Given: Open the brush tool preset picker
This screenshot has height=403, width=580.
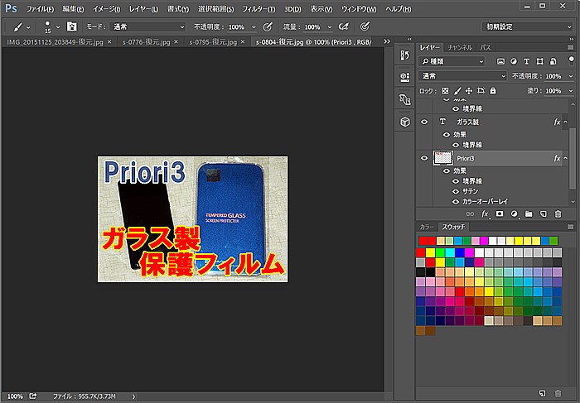Looking at the screenshot, I should click(x=22, y=27).
